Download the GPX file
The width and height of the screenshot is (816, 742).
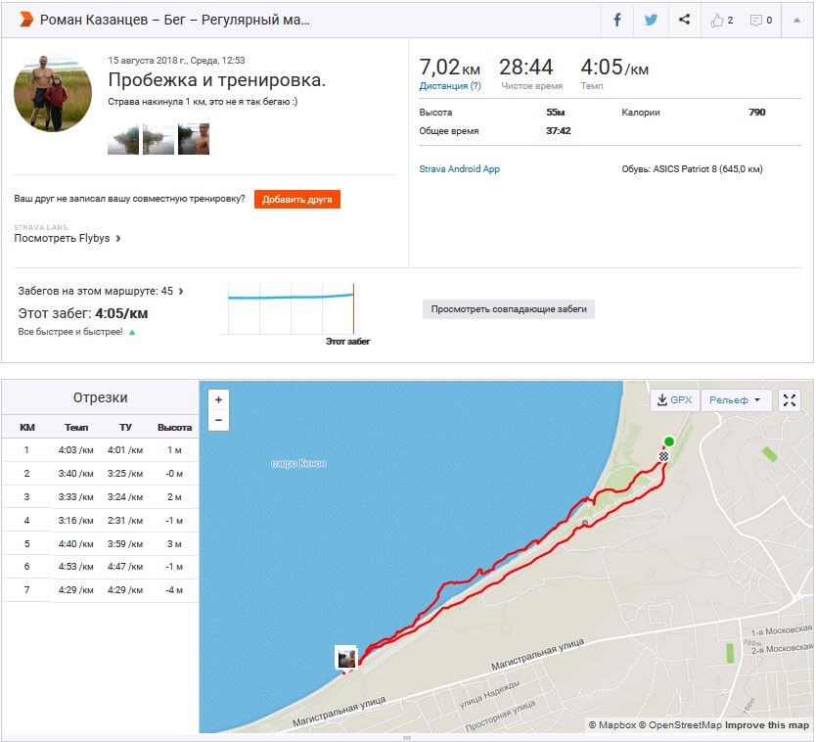[x=675, y=399]
